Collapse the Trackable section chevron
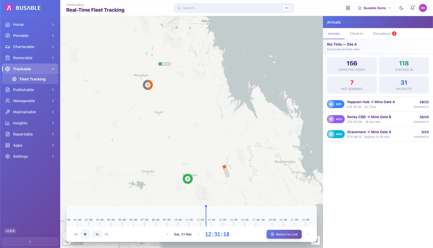The image size is (433, 248). pyautogui.click(x=53, y=69)
